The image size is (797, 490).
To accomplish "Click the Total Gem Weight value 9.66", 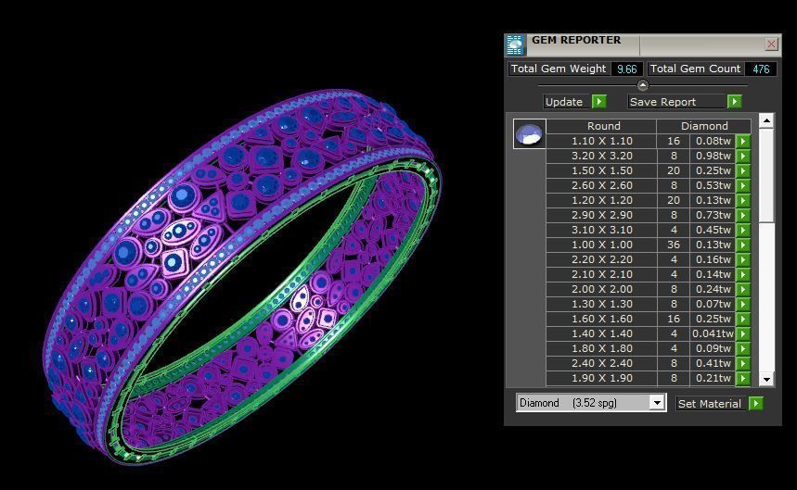I will [x=626, y=69].
